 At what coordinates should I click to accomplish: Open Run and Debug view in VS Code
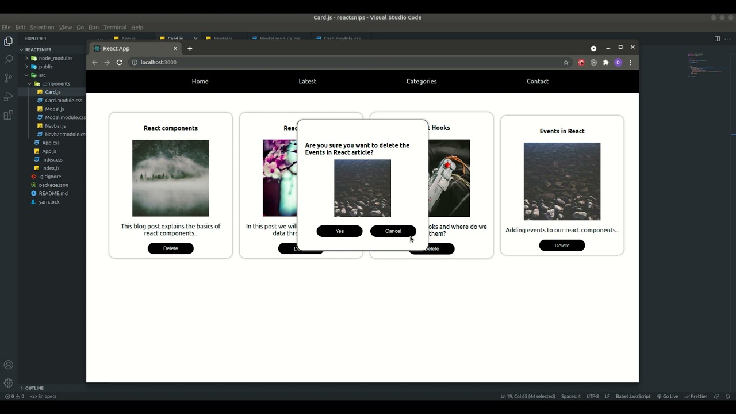click(x=8, y=97)
